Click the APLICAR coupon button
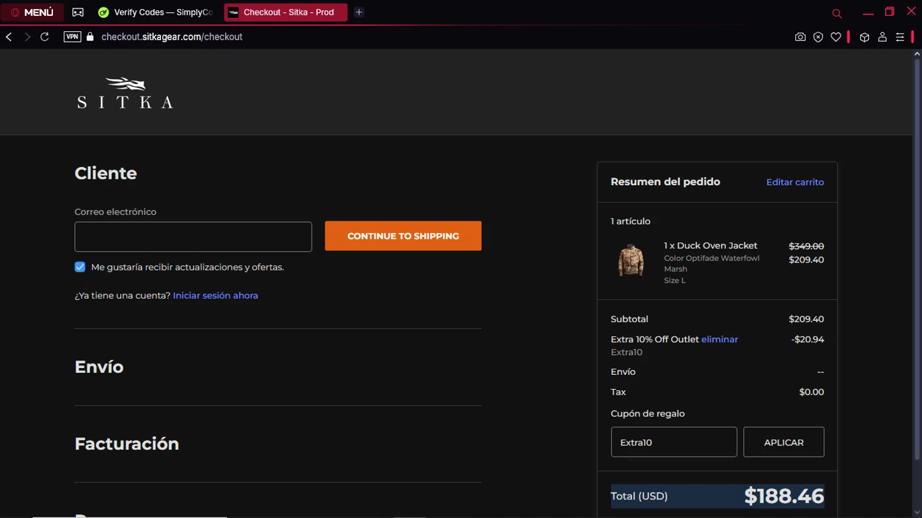This screenshot has width=922, height=518. point(784,442)
